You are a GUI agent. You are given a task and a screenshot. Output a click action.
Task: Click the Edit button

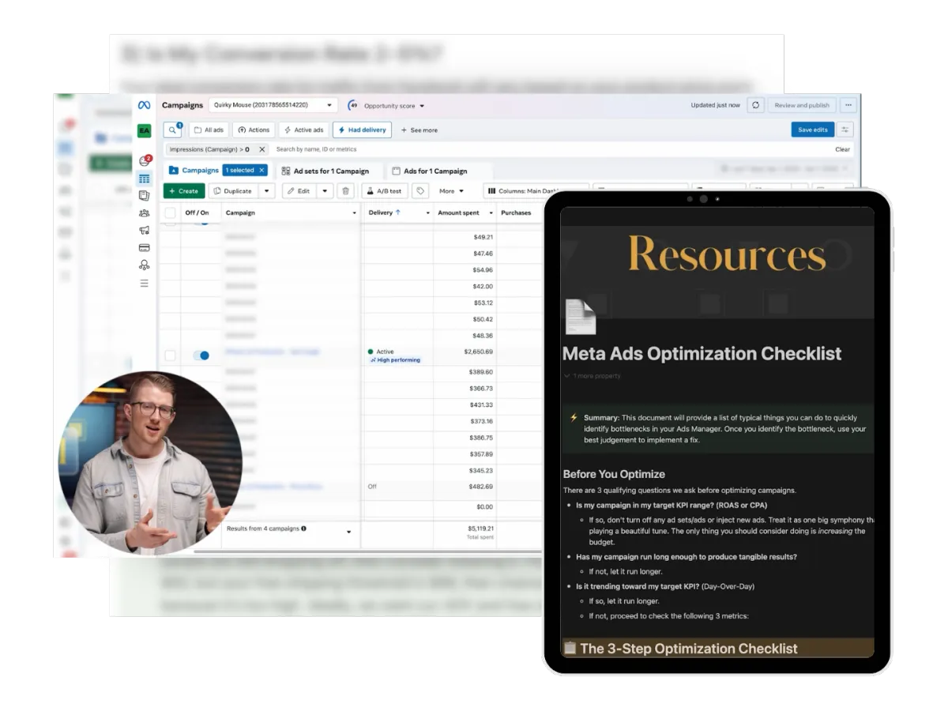(299, 190)
